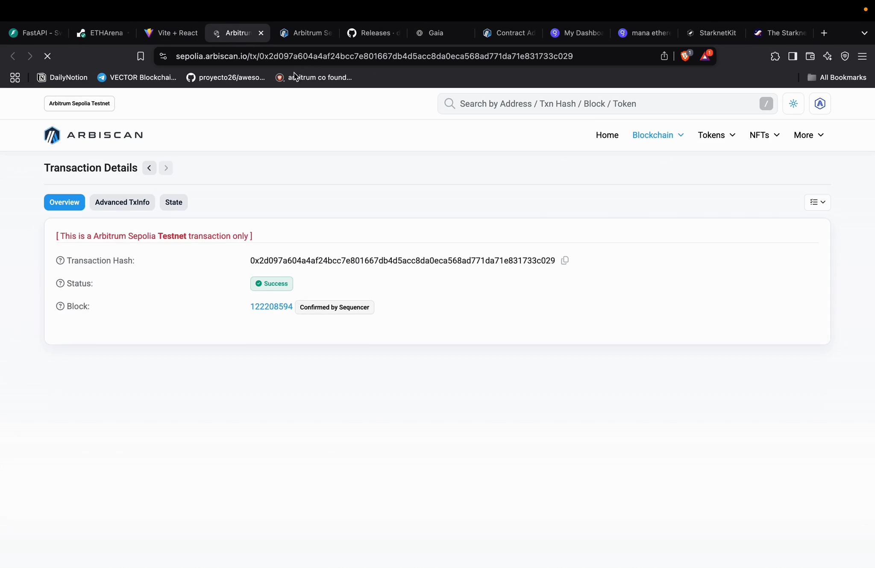This screenshot has height=568, width=875.
Task: Switch to Advanced TxInfo tab
Action: [122, 202]
